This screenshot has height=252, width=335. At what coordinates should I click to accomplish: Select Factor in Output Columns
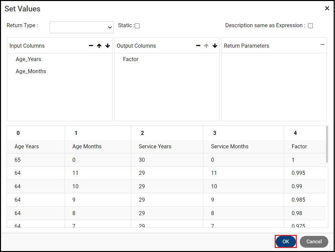(x=131, y=59)
